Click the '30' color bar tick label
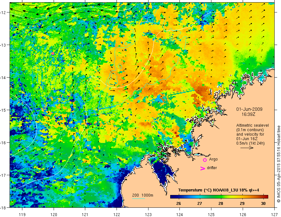Viewport: 281px width, 217px height. (x=263, y=203)
